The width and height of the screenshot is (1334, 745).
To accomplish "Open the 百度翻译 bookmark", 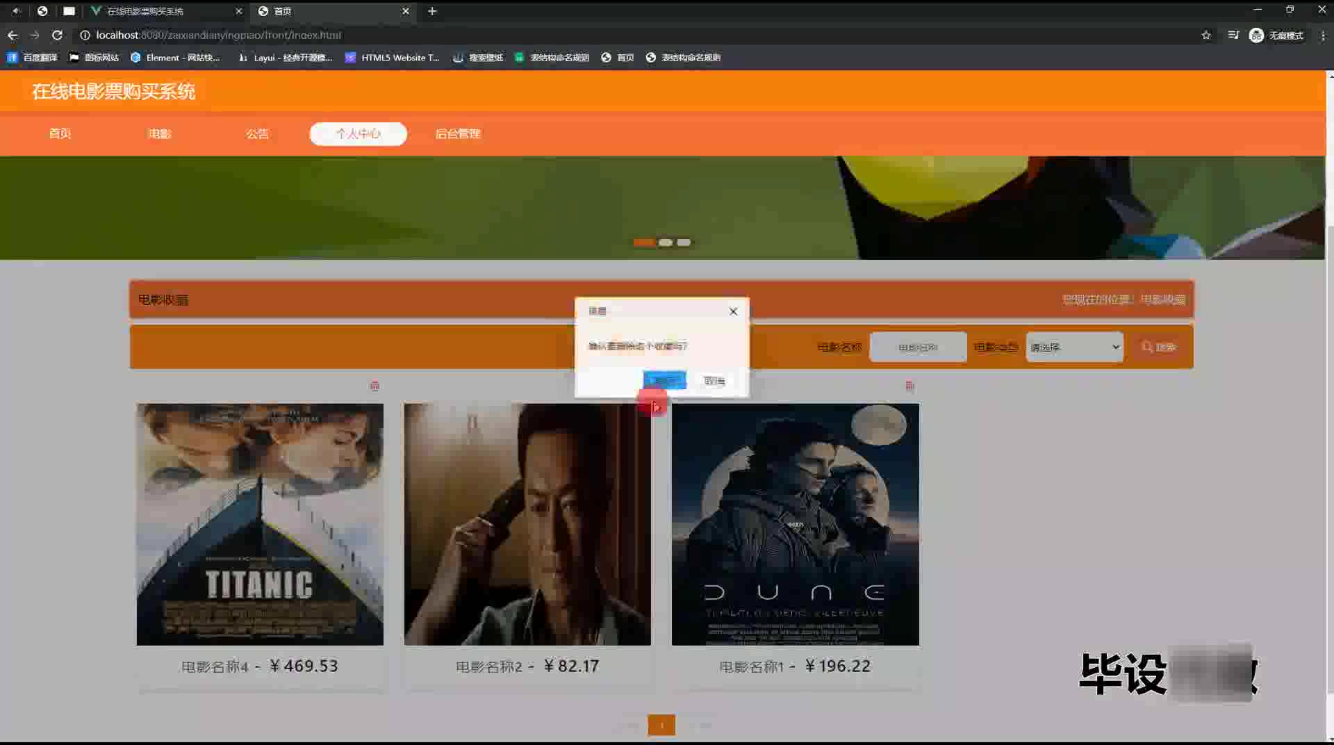I will 32,58.
